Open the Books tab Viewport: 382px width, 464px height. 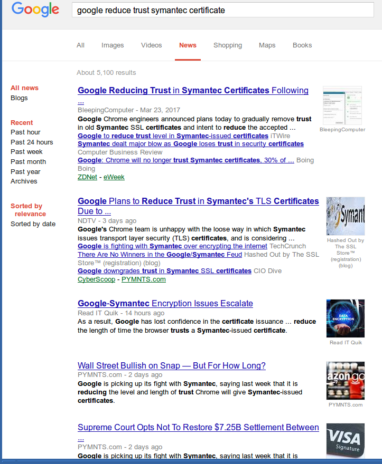tap(302, 45)
